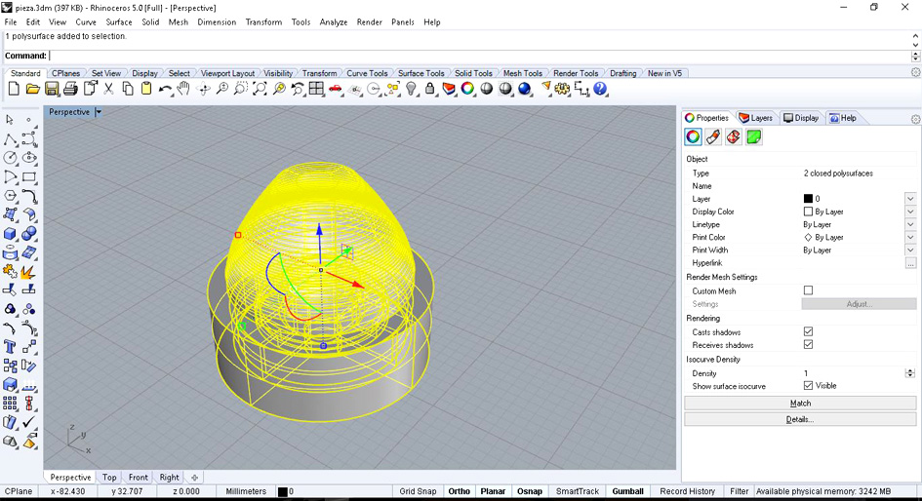The height and width of the screenshot is (501, 922).
Task: Click the Open file folder icon
Action: pyautogui.click(x=32, y=89)
